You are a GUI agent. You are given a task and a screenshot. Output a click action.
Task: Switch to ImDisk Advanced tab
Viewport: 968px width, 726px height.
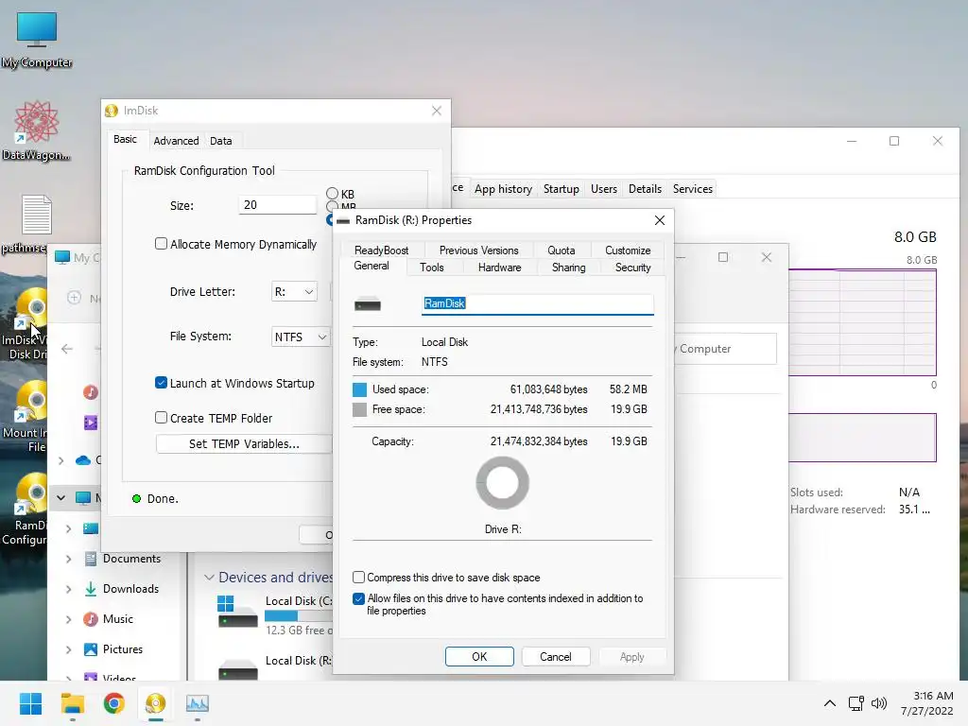pyautogui.click(x=176, y=141)
